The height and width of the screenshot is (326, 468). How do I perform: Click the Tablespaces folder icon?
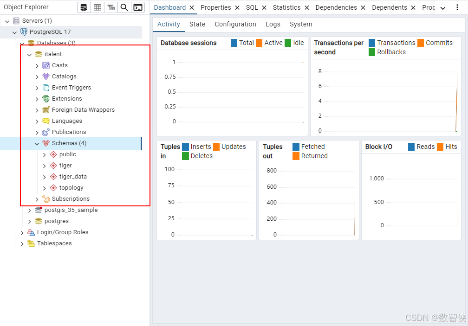pyautogui.click(x=31, y=243)
